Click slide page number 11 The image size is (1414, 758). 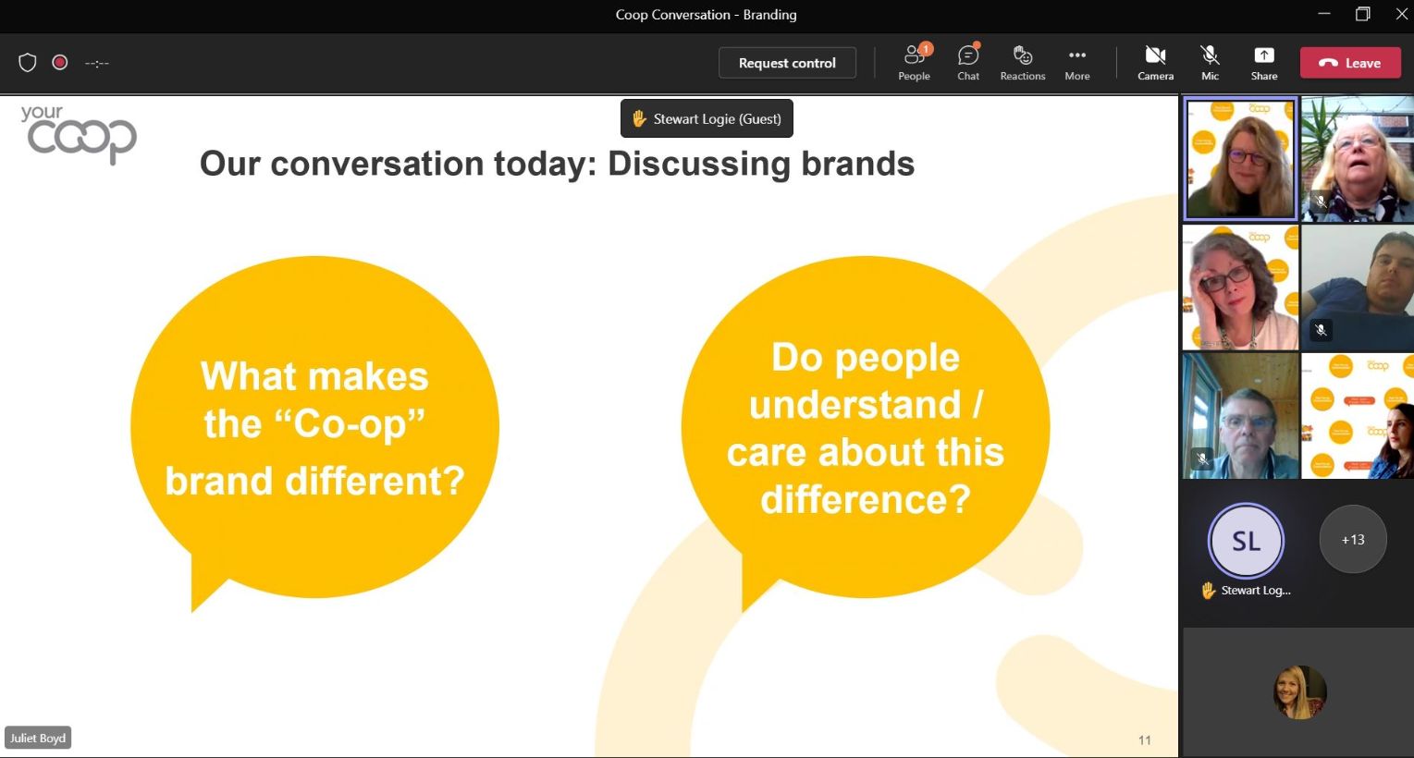1145,740
